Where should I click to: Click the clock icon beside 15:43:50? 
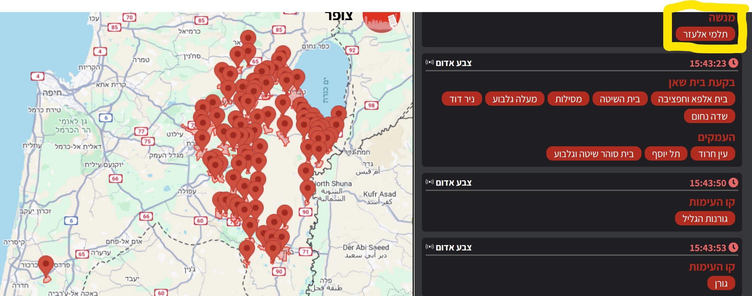733,183
